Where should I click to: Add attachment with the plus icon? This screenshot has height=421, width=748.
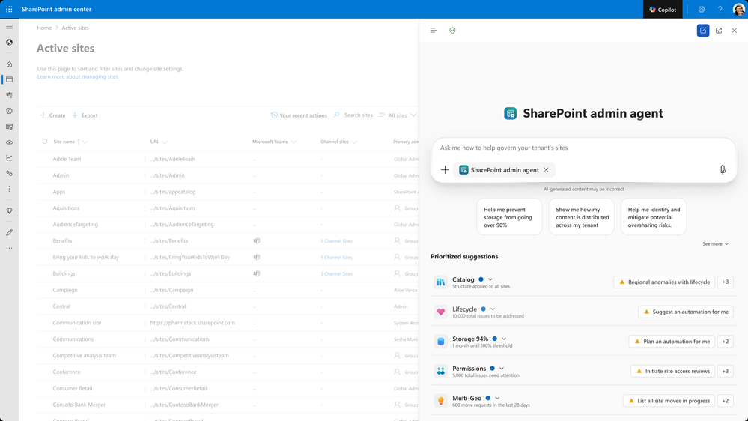[x=445, y=170]
